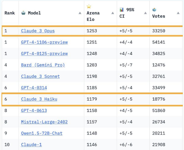Click the star icon above Arena Elo
The width and height of the screenshot is (184, 150).
click(x=89, y=6)
